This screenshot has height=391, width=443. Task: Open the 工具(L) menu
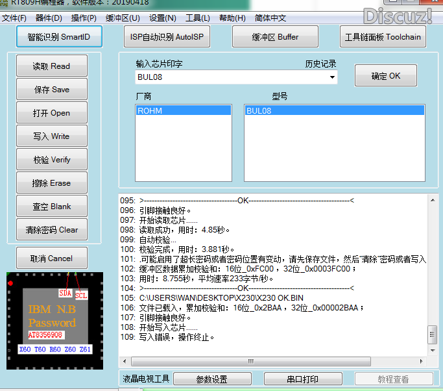pos(197,18)
